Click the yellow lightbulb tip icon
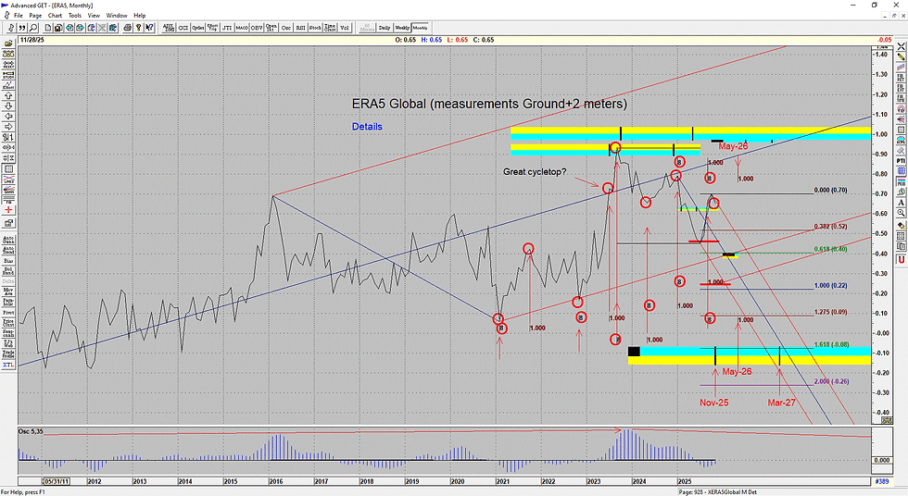Viewport: 908px width, 496px height. point(138,28)
